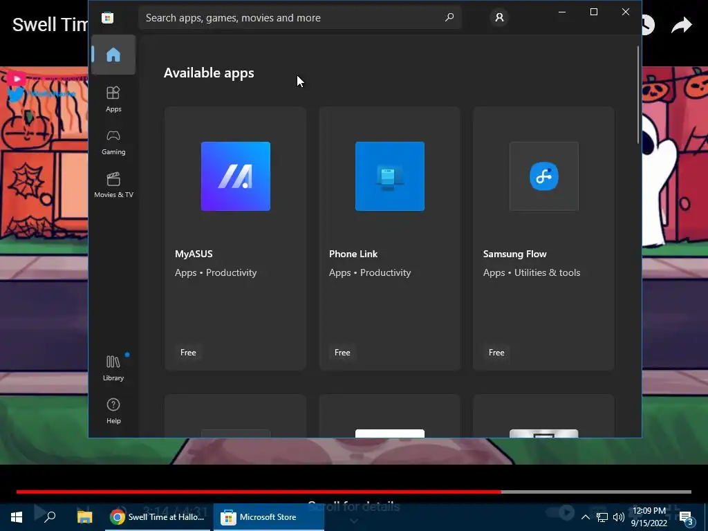Open the notification center icon
The width and height of the screenshot is (708, 531).
(x=687, y=517)
